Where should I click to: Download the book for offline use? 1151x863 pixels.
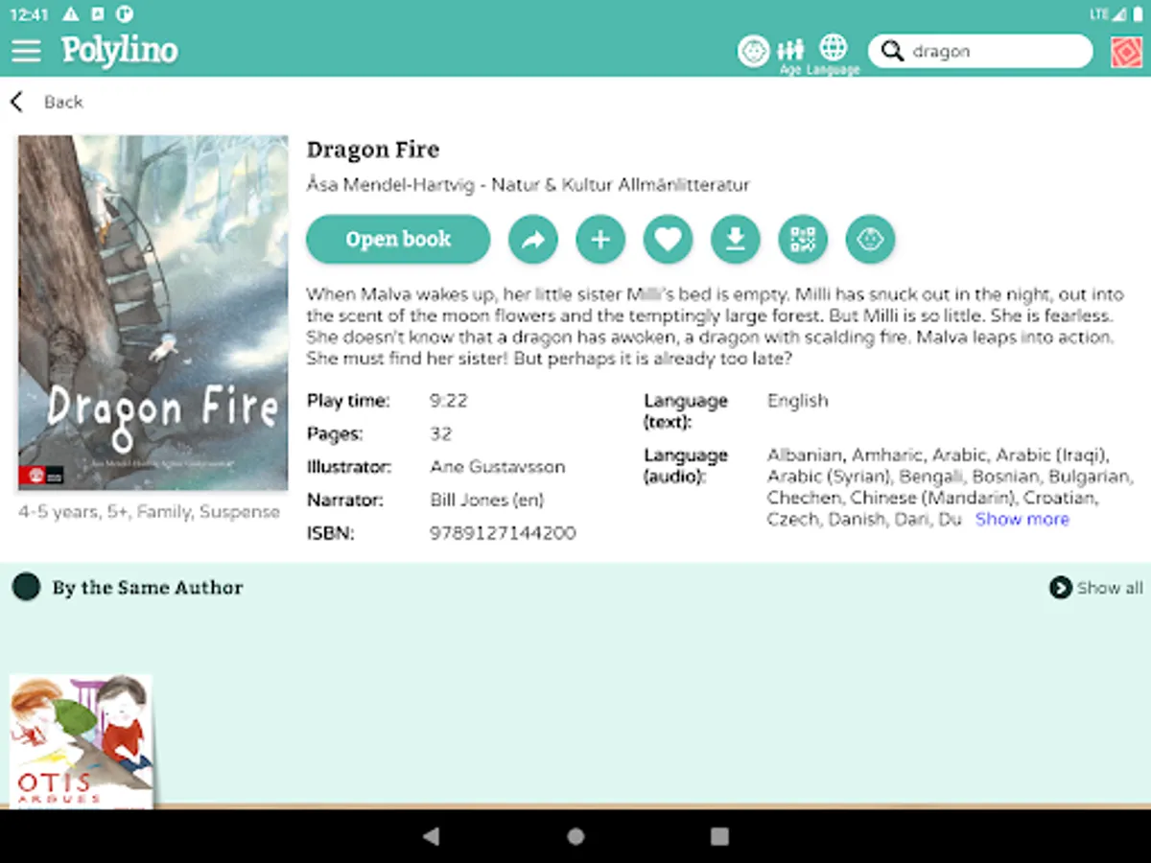[x=736, y=240]
